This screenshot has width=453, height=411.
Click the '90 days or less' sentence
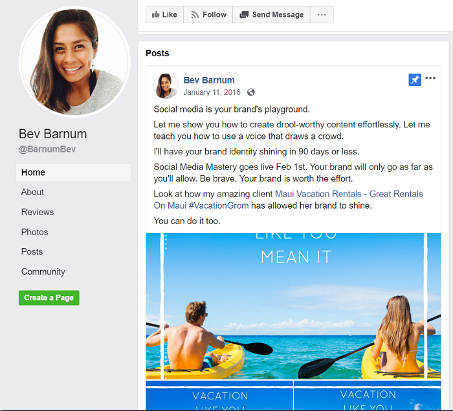click(256, 152)
